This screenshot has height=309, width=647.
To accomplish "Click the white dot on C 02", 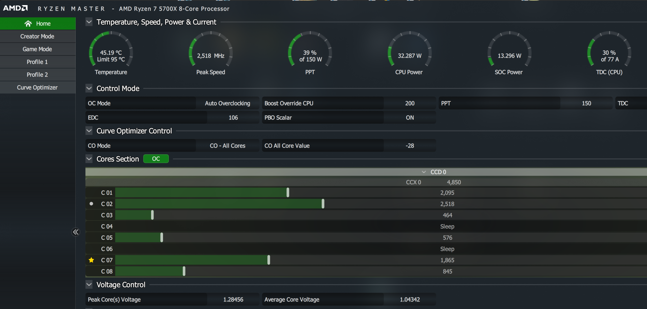I will coord(91,204).
